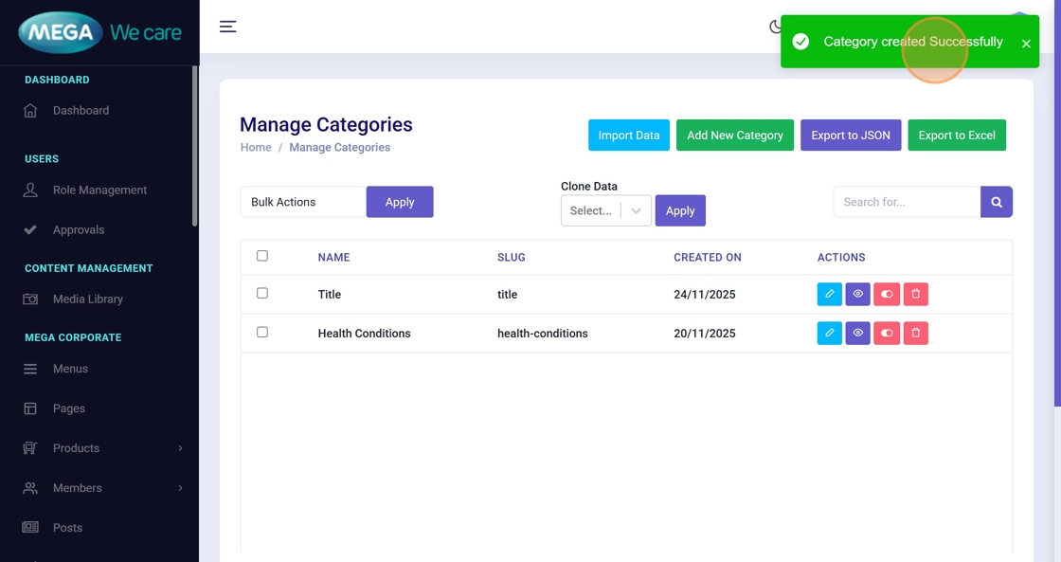Image resolution: width=1061 pixels, height=562 pixels.
Task: Delete the Health Conditions category
Action: click(915, 334)
